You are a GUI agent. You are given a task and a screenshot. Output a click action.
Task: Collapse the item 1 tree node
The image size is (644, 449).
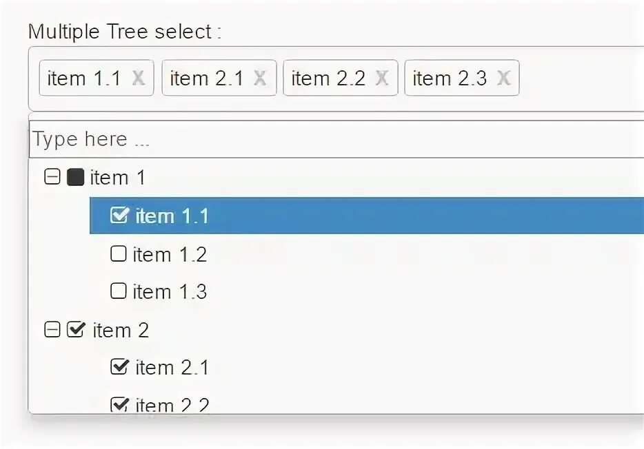pyautogui.click(x=52, y=178)
